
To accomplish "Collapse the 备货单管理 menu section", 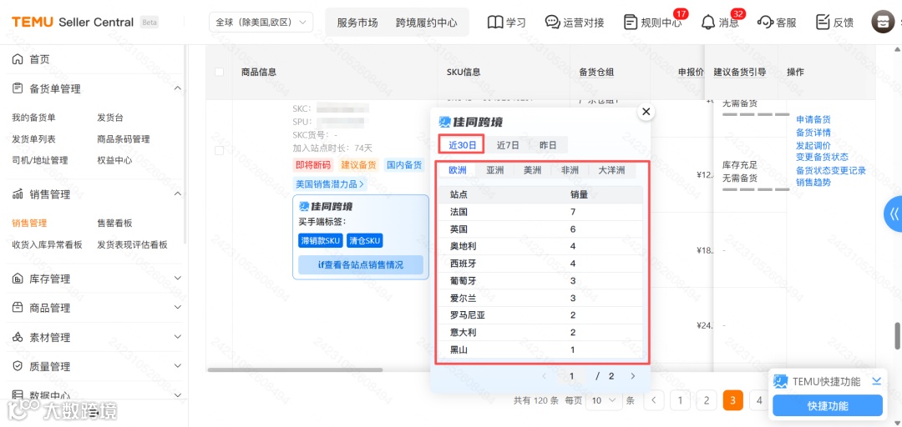I will coord(178,88).
